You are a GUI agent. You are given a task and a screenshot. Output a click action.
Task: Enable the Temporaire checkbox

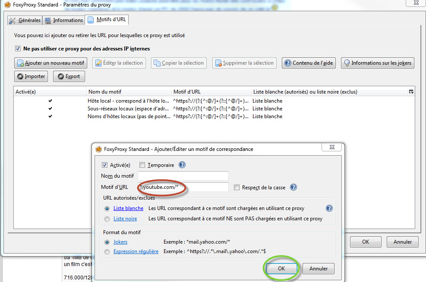click(142, 165)
